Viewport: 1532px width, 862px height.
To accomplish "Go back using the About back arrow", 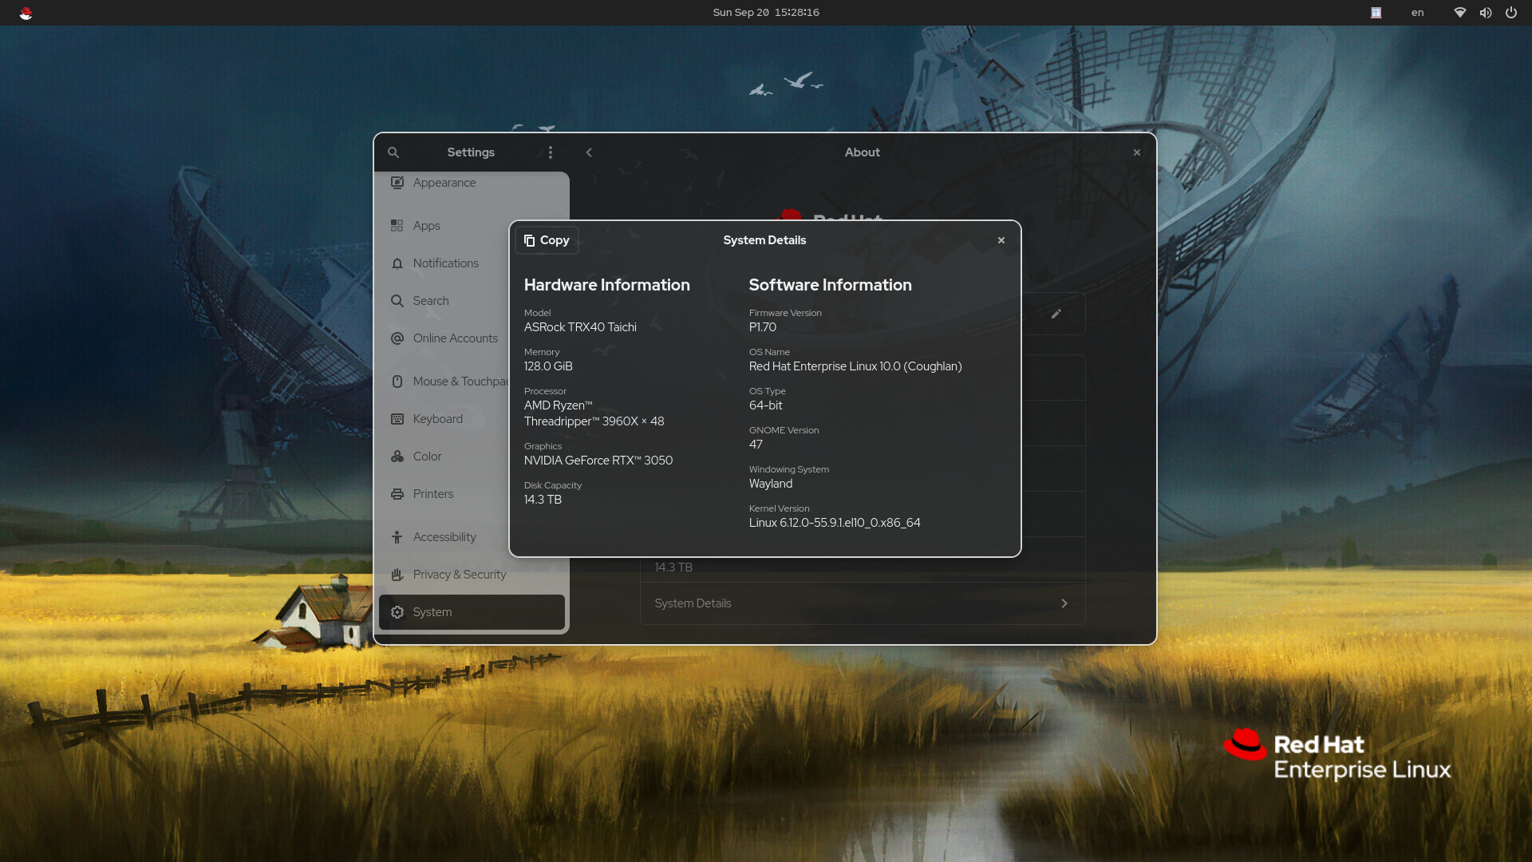I will [589, 152].
